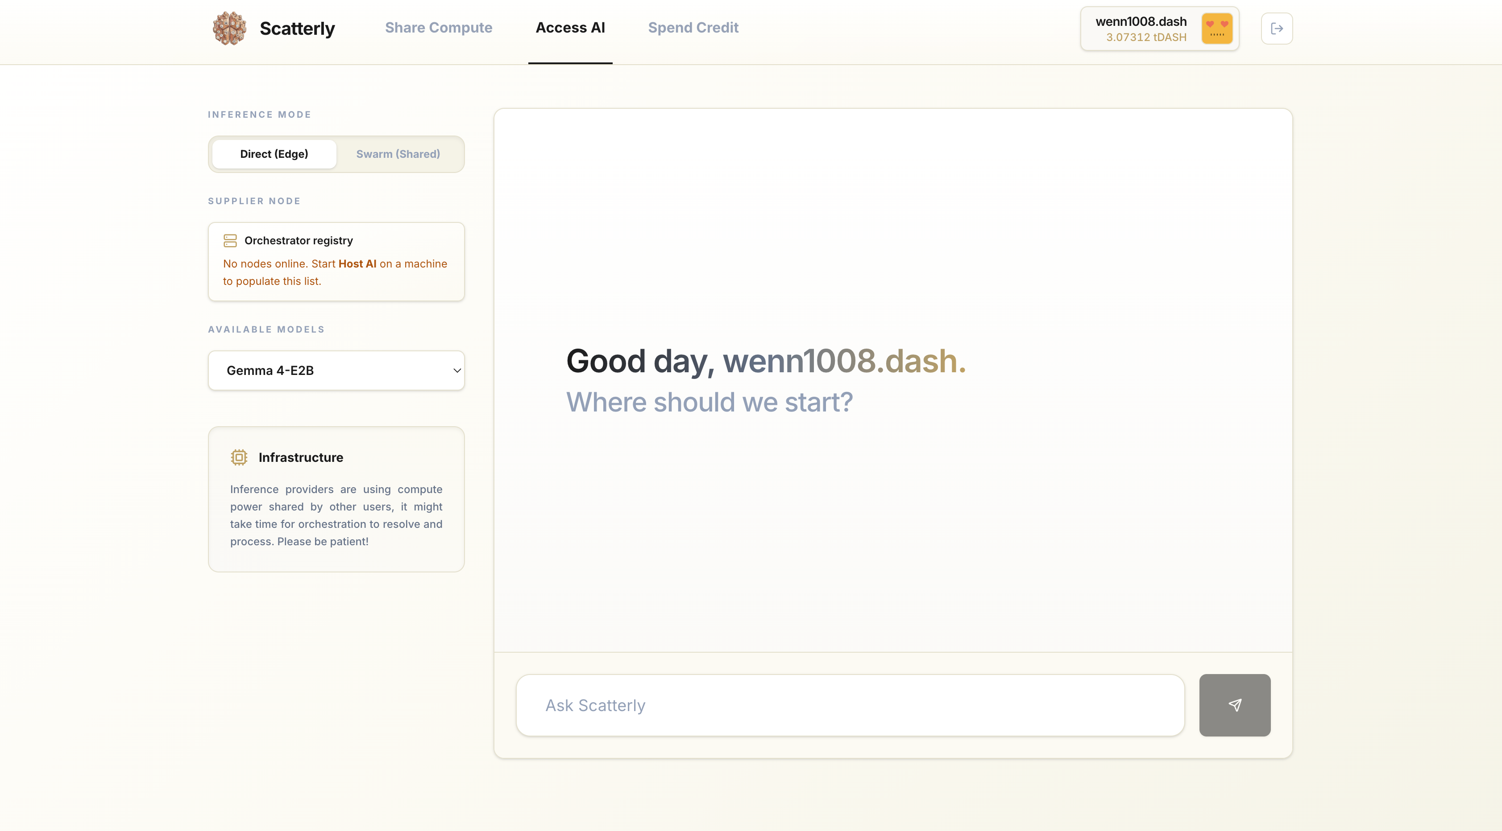Click the model dropdown chevron arrow
Image resolution: width=1502 pixels, height=831 pixels.
pos(457,370)
